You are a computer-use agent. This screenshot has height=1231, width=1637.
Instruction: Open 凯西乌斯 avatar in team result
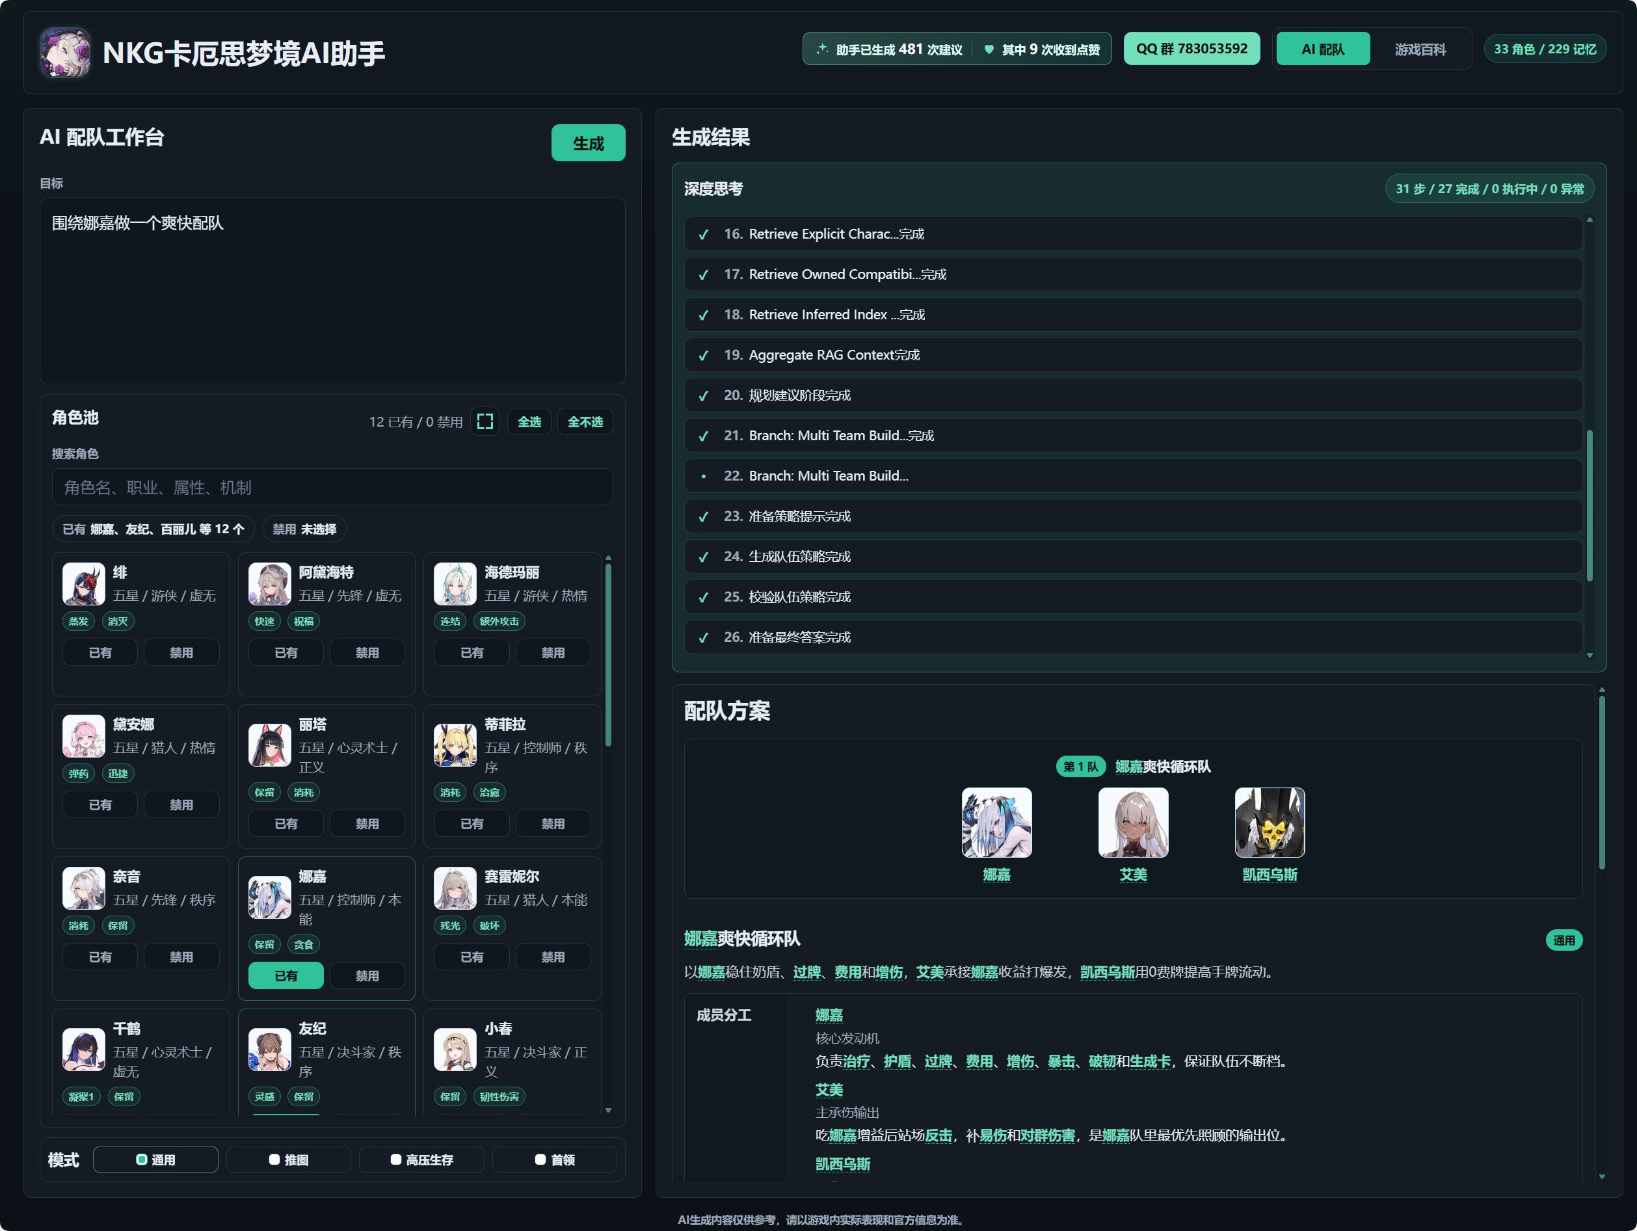[x=1270, y=822]
